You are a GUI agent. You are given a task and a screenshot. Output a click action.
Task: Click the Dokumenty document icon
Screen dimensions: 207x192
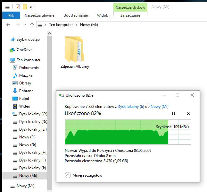(x=15, y=68)
